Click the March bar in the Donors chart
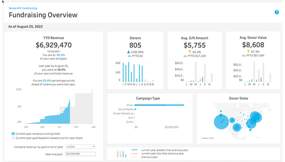 [x=129, y=72]
